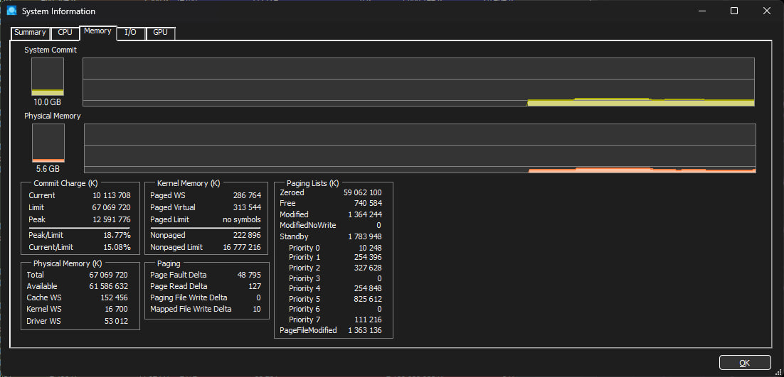Click the Physical Memory Total value

(x=108, y=275)
